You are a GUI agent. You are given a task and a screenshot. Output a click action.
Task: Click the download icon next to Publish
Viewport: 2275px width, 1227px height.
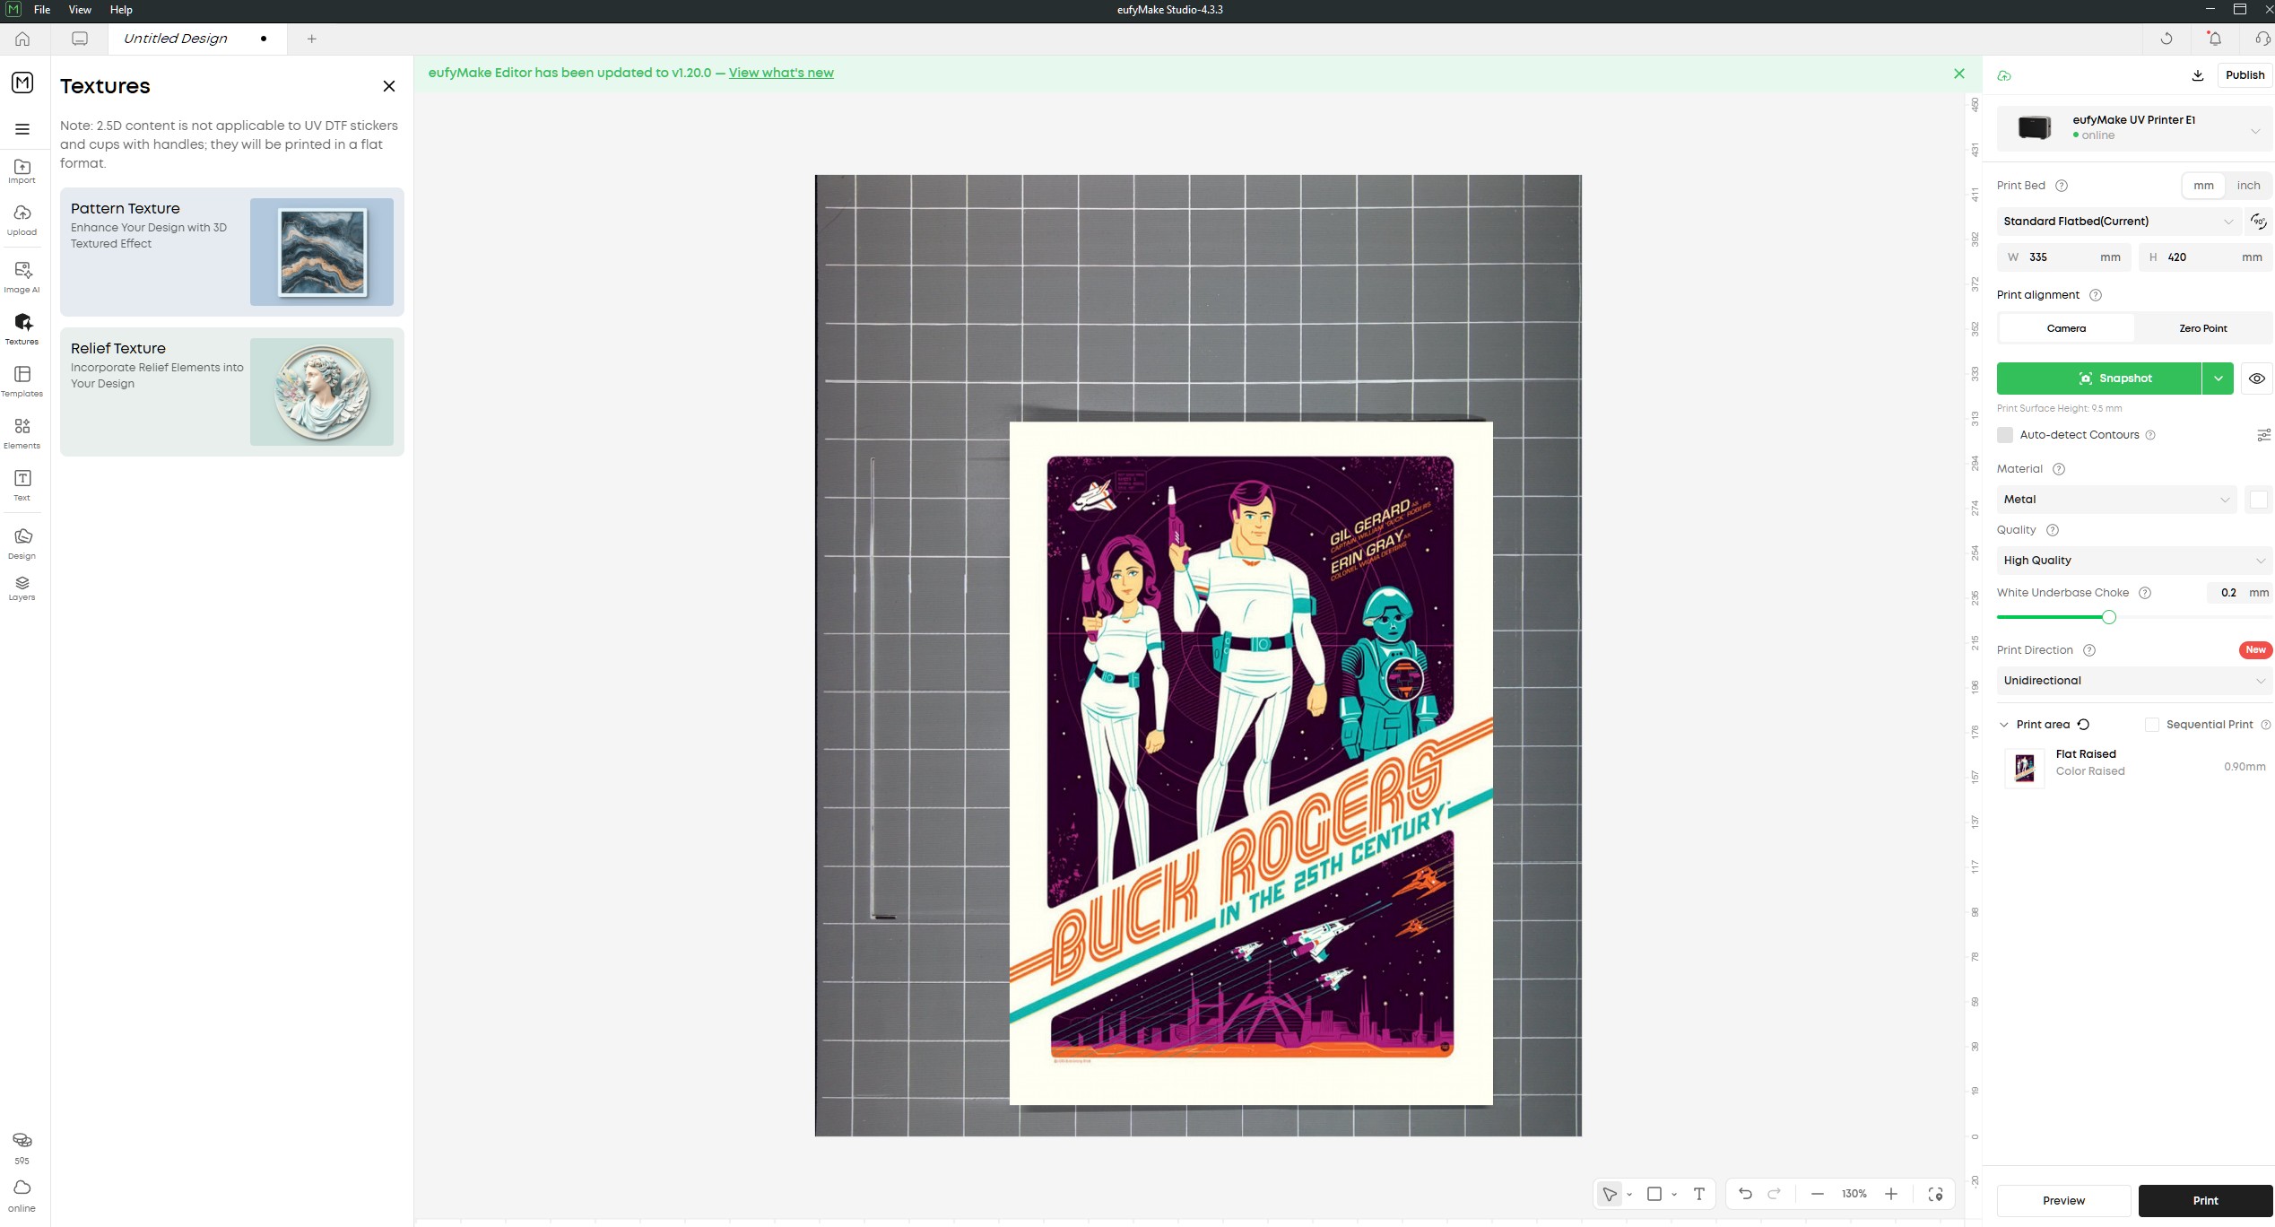click(2198, 75)
